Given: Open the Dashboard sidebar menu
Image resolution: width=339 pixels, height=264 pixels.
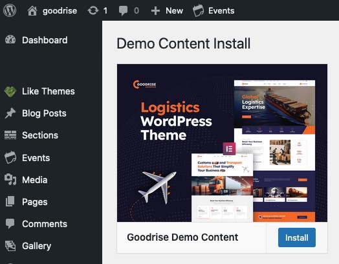Looking at the screenshot, I should point(45,40).
